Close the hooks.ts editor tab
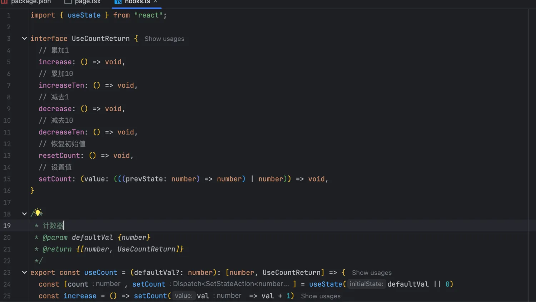 [x=155, y=2]
